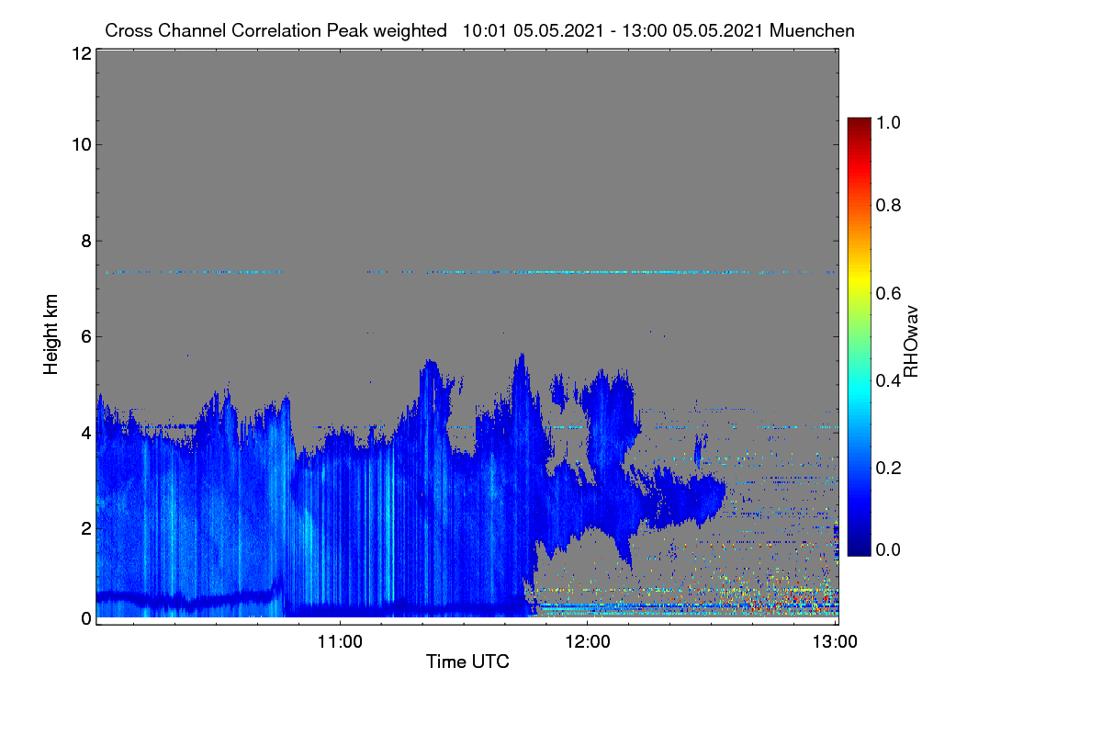The height and width of the screenshot is (735, 1102).
Task: Click the 'RHOwav' colorbar label
Action: click(911, 341)
